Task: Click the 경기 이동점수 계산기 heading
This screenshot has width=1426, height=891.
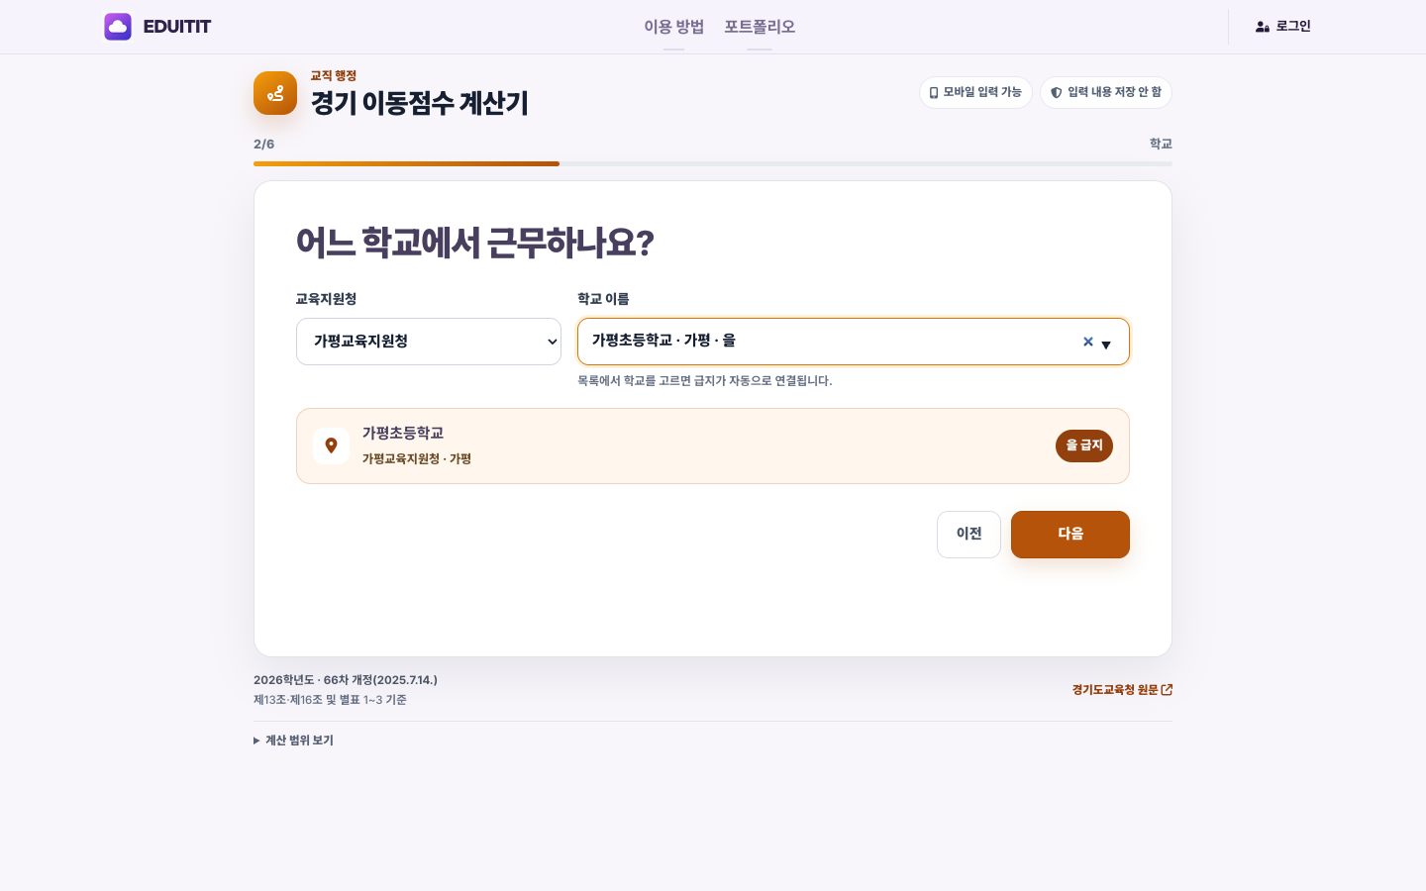Action: (420, 103)
